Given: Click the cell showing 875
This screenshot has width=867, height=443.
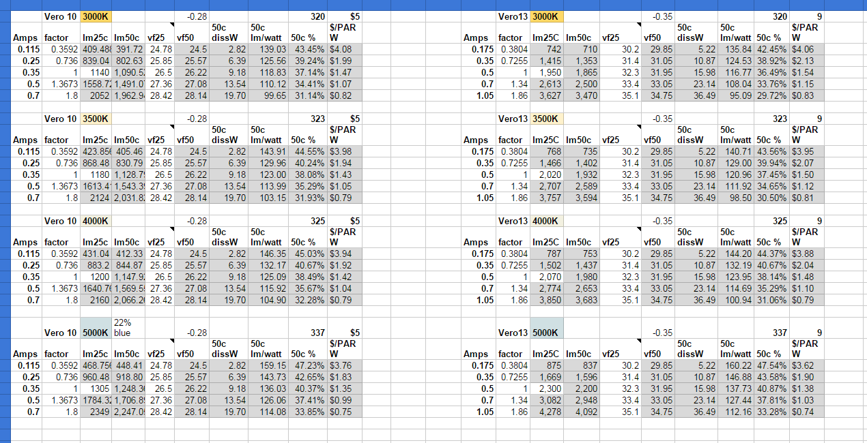Looking at the screenshot, I should click(548, 365).
